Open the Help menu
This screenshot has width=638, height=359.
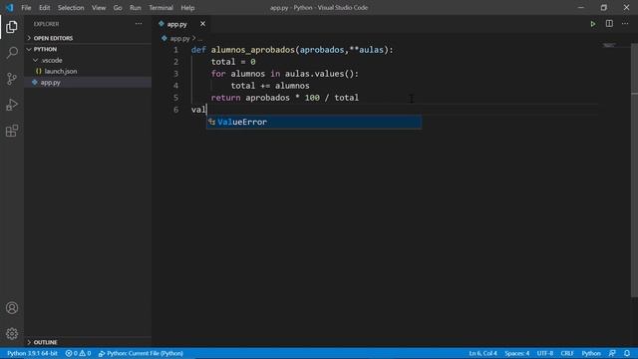[187, 8]
